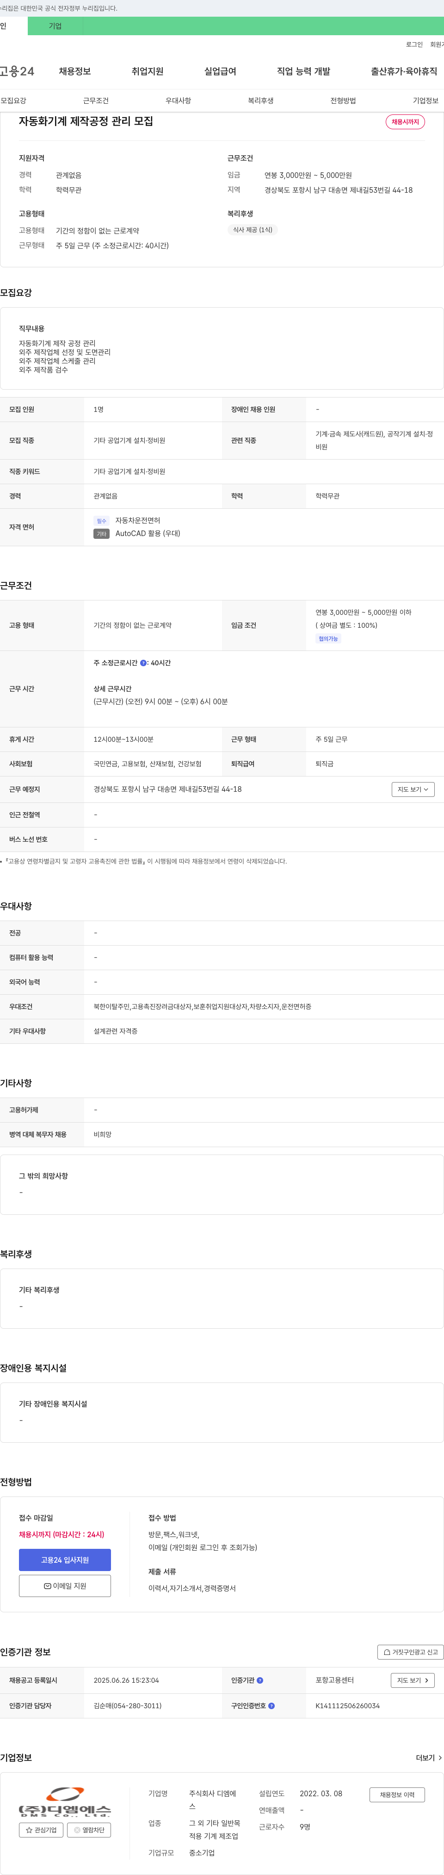Click work address in 근무 예정지 row
The width and height of the screenshot is (444, 1875).
tap(168, 789)
